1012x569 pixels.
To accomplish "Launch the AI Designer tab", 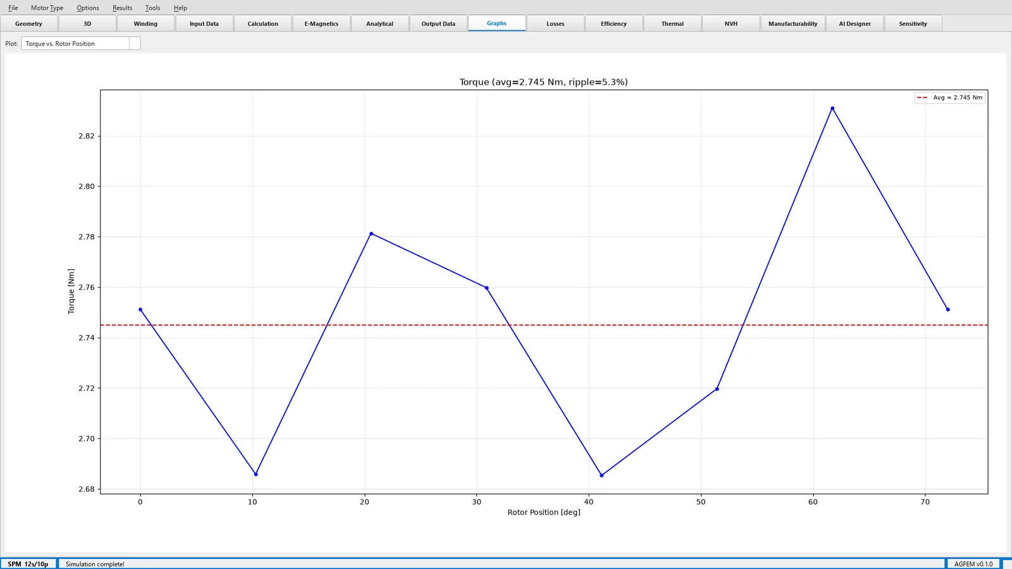I will [x=855, y=23].
